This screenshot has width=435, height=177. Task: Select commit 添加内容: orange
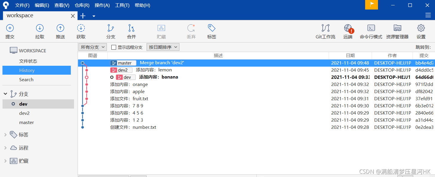[256, 84]
